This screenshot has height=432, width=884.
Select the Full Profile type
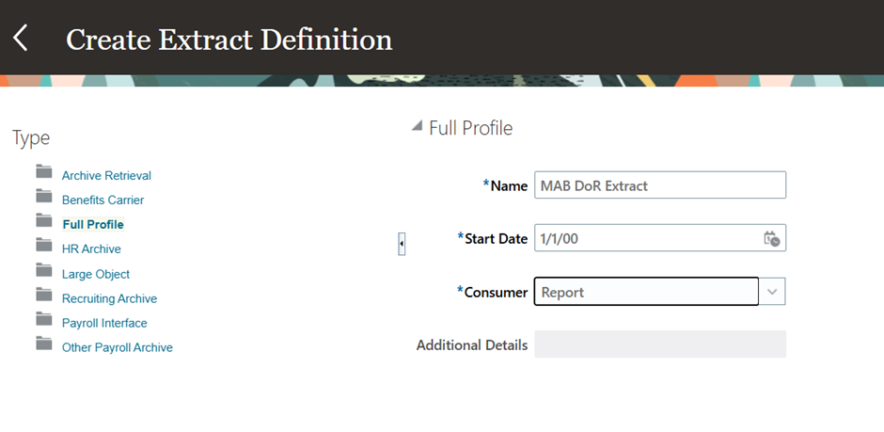(x=93, y=224)
